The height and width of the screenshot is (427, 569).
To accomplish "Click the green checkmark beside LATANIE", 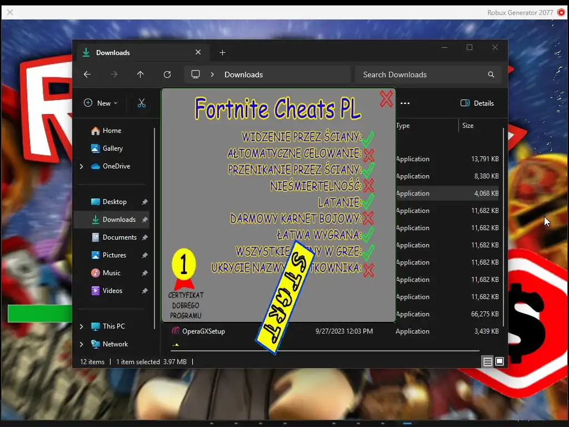I will pos(368,201).
